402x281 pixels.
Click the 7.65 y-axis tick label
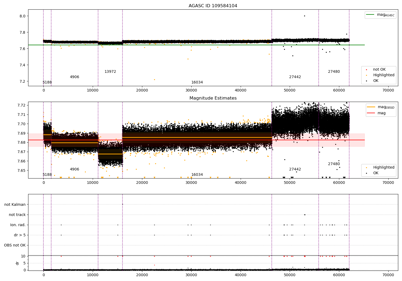21,170
